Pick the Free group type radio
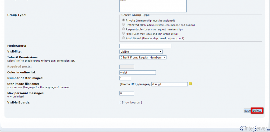 tap(123, 33)
